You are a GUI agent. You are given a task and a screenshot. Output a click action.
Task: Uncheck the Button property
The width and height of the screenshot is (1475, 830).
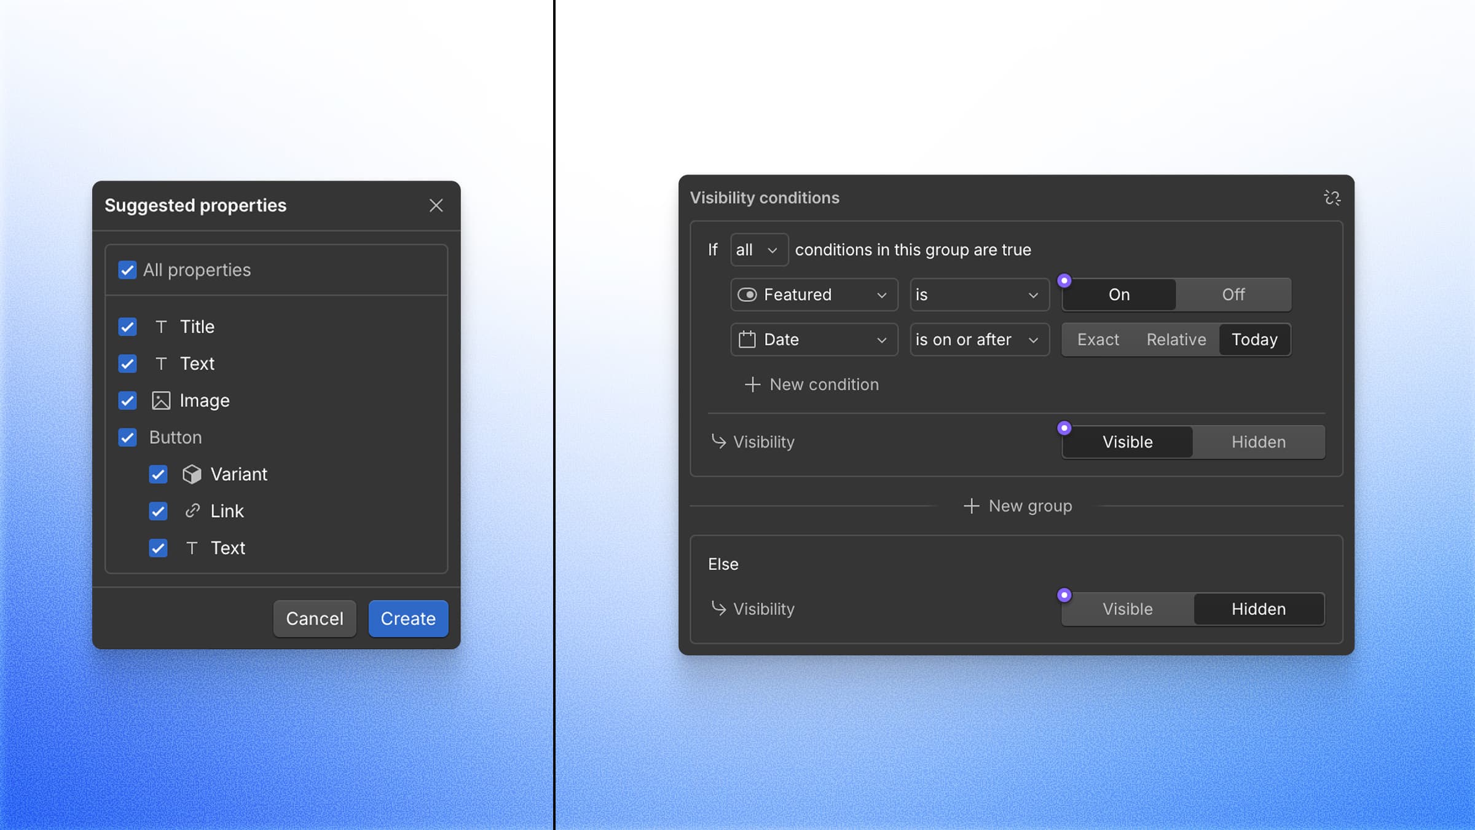[127, 437]
